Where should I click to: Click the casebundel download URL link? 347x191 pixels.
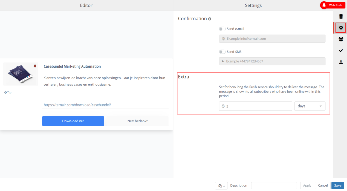tap(77, 105)
